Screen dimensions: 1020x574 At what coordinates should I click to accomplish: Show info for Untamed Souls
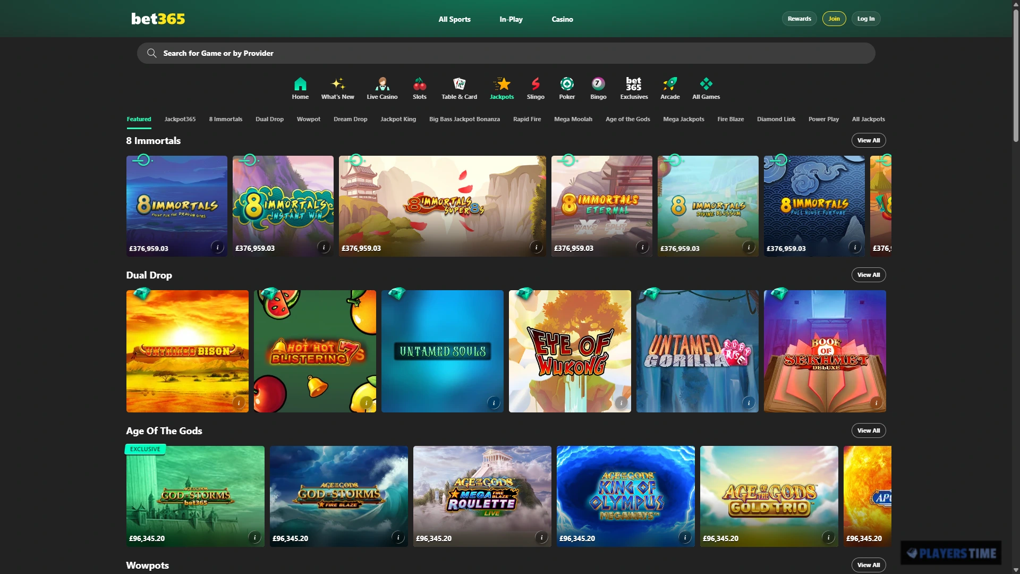494,403
